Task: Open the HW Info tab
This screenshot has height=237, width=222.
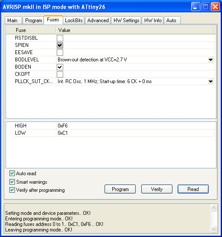Action: click(153, 20)
